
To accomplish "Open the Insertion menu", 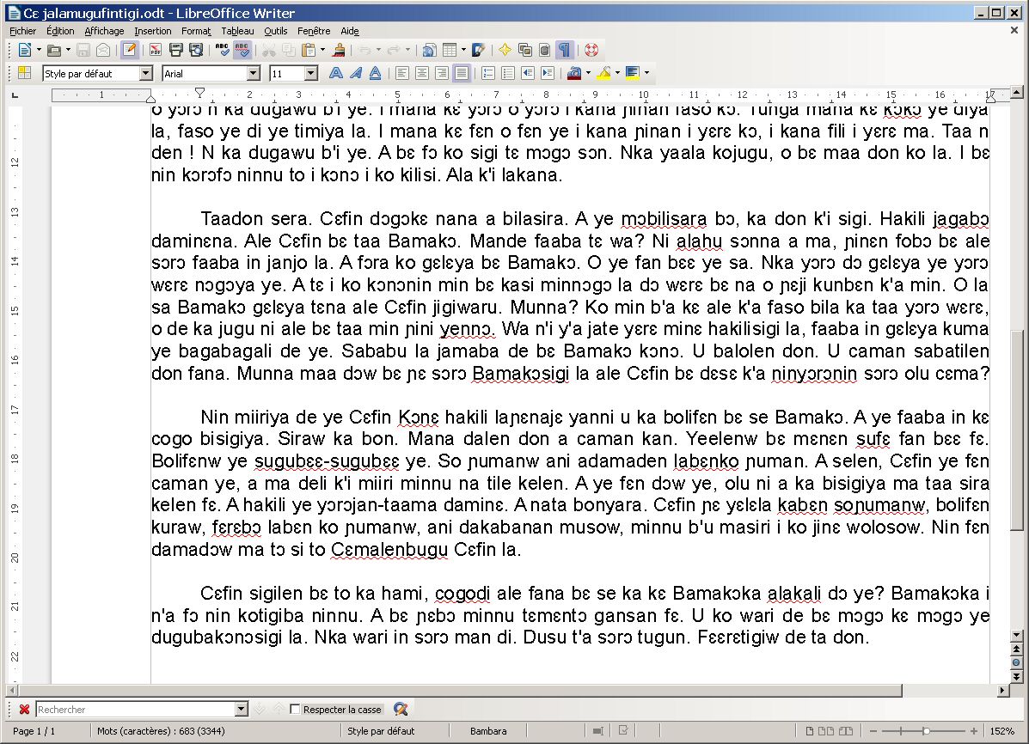I will coord(153,31).
